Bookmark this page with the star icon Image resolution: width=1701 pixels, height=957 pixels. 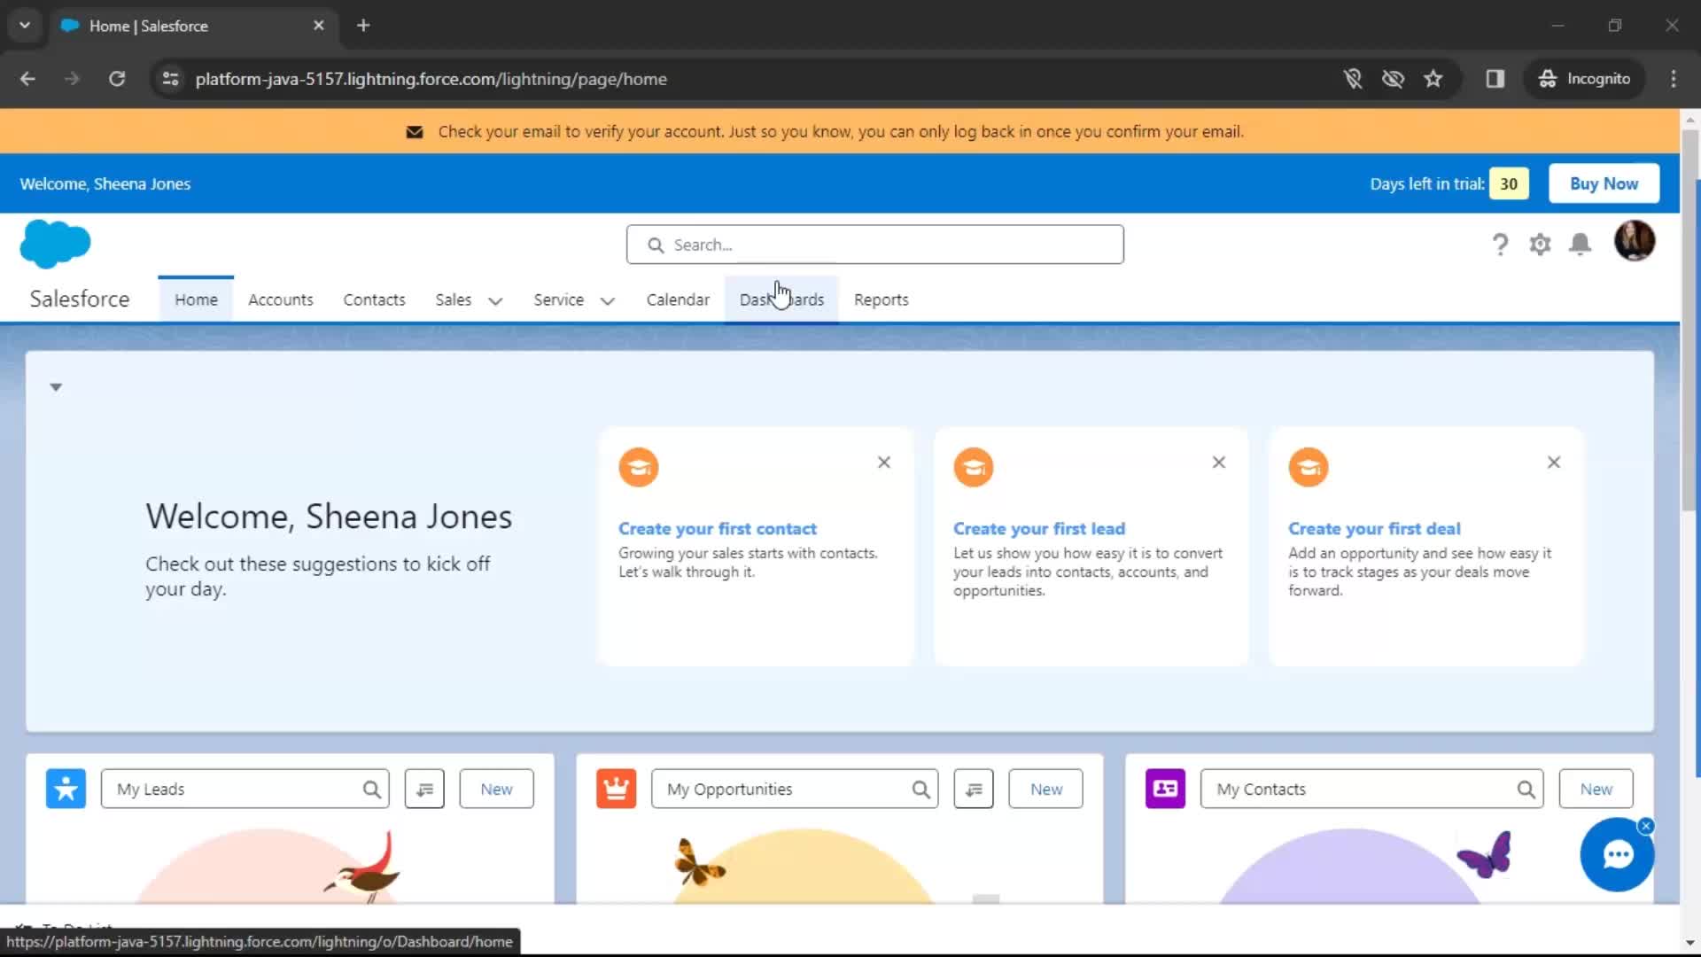1433,79
